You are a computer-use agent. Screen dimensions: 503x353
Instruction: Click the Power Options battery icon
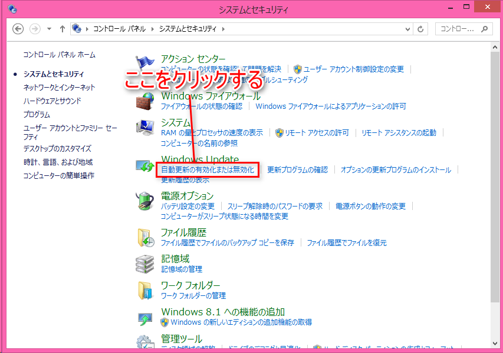pos(145,201)
